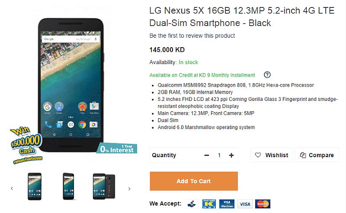The height and width of the screenshot is (213, 346).
Task: Select the angled-view phone thumbnail
Action: pos(68,187)
